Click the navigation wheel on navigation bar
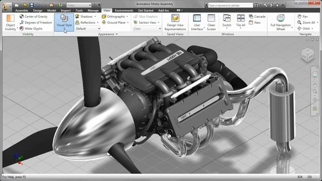 [x=315, y=74]
